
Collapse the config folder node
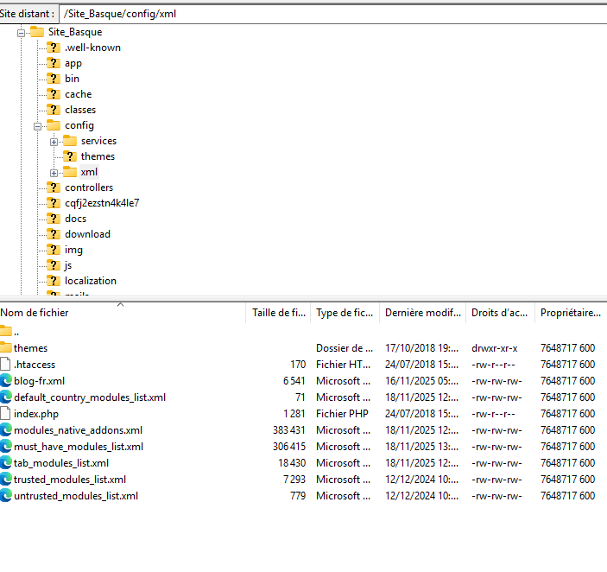(x=37, y=127)
